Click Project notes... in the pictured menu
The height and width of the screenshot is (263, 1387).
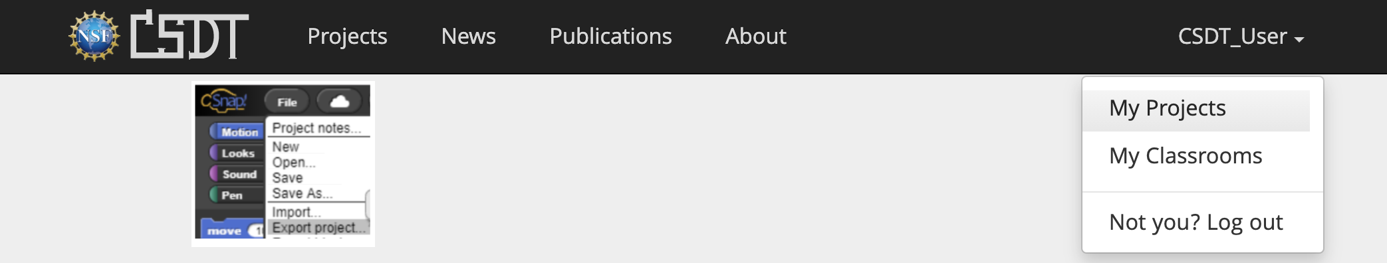tap(316, 128)
